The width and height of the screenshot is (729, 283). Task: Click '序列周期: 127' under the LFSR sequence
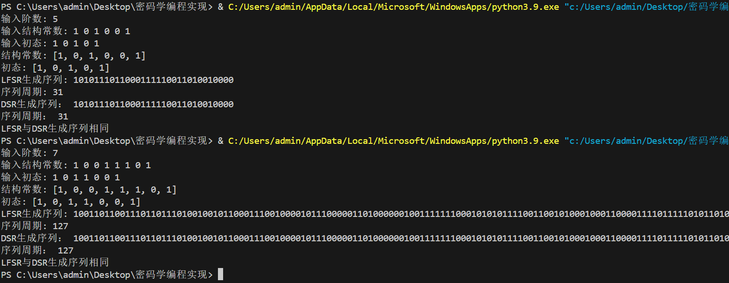click(x=35, y=226)
